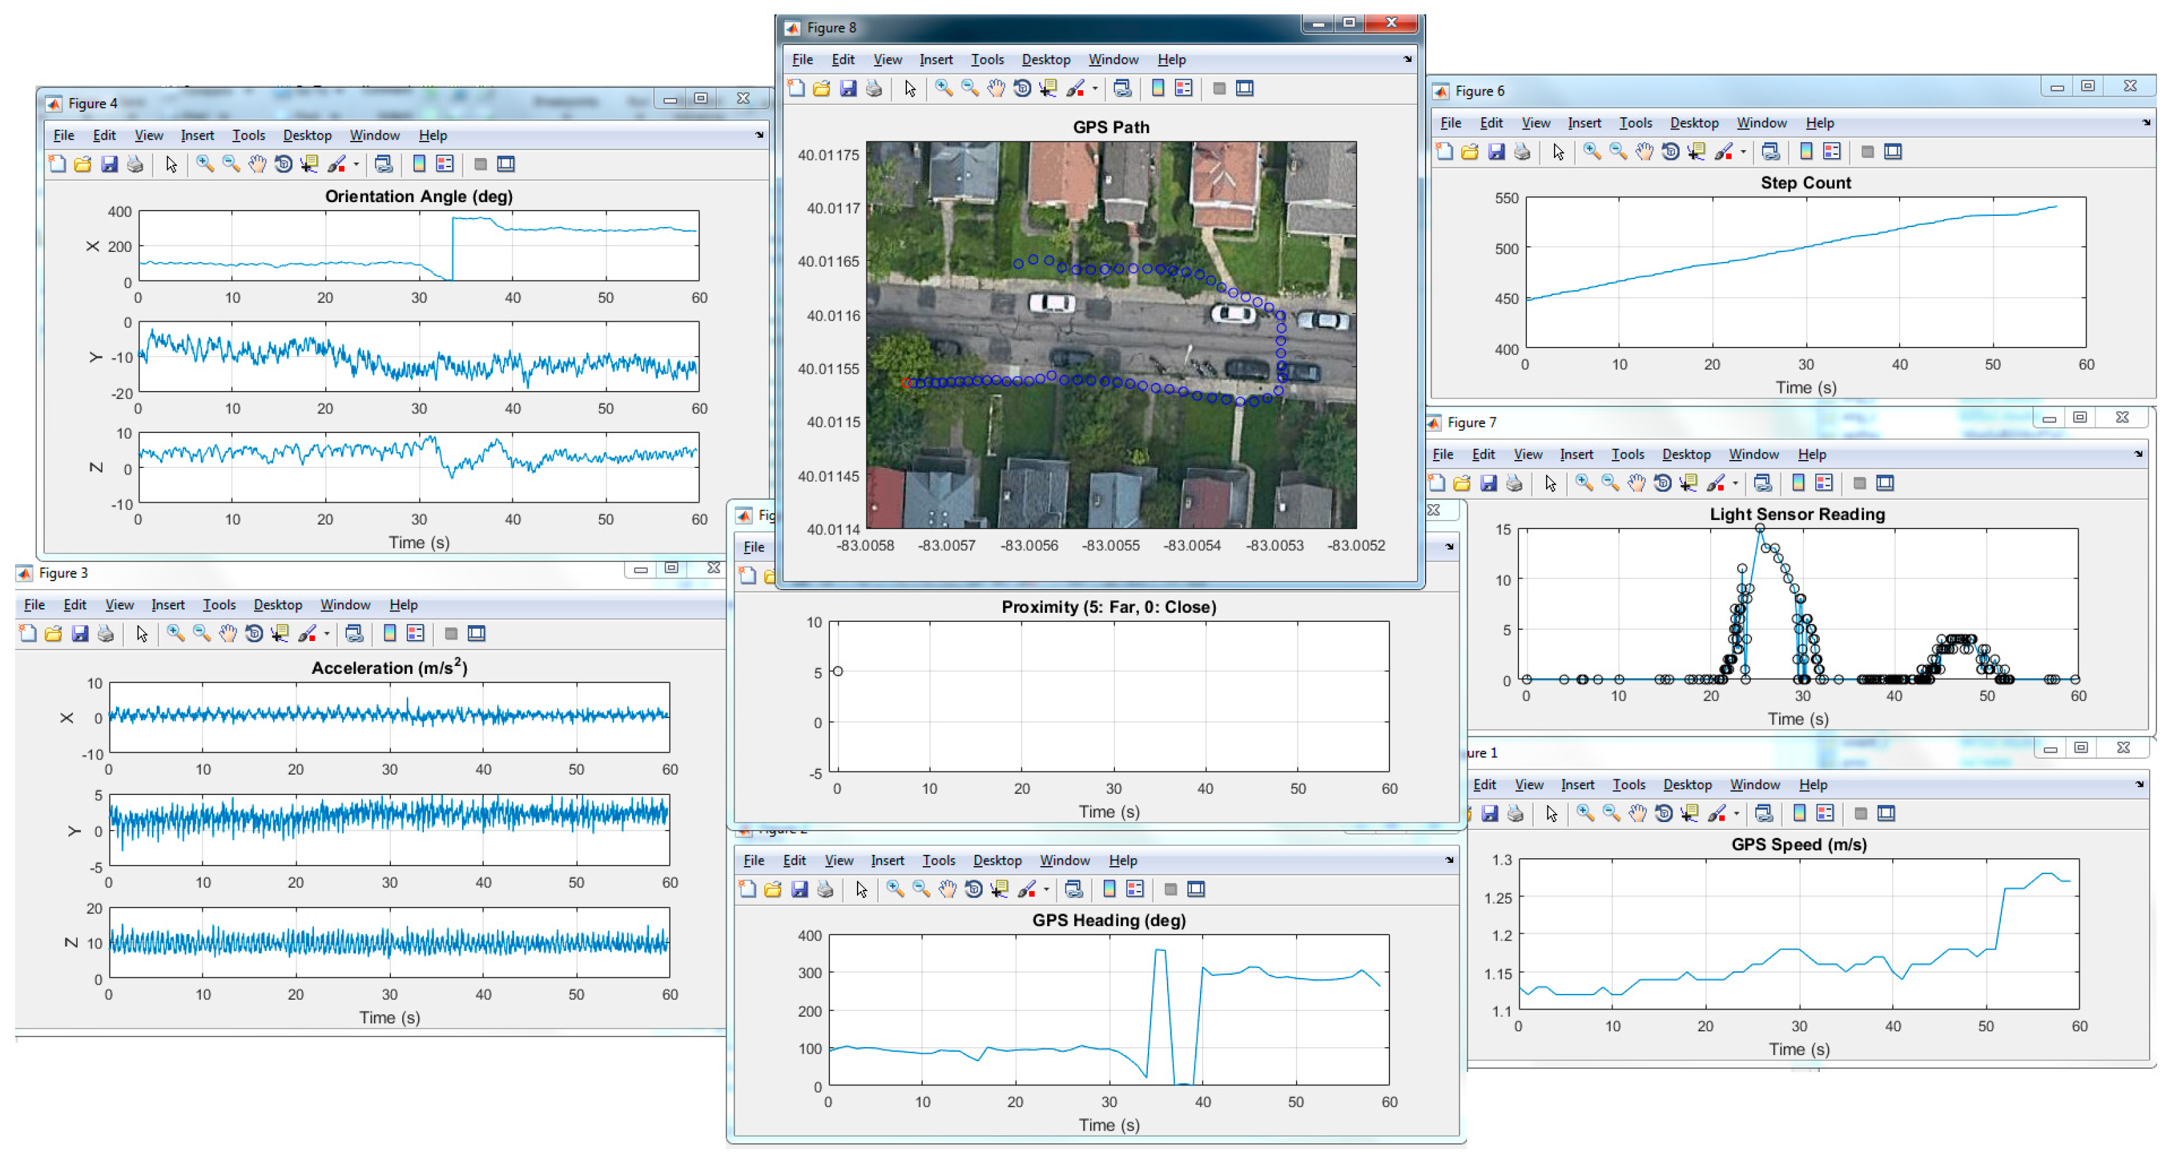Print icon in Figure 6 toolbar

1522,151
